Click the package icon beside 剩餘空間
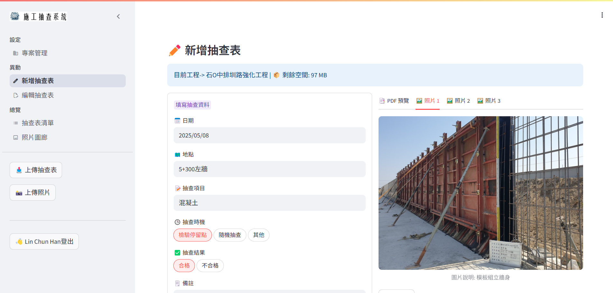 (x=276, y=75)
